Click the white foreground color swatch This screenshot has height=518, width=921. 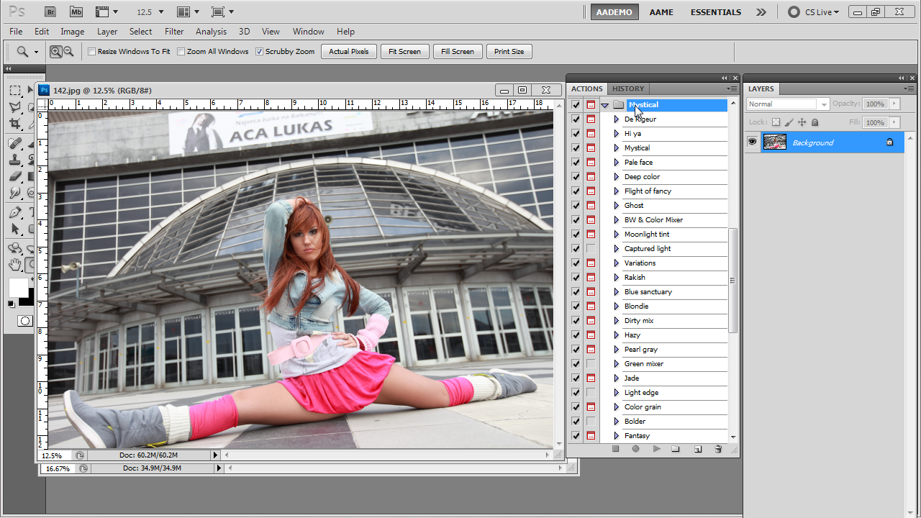coord(18,287)
